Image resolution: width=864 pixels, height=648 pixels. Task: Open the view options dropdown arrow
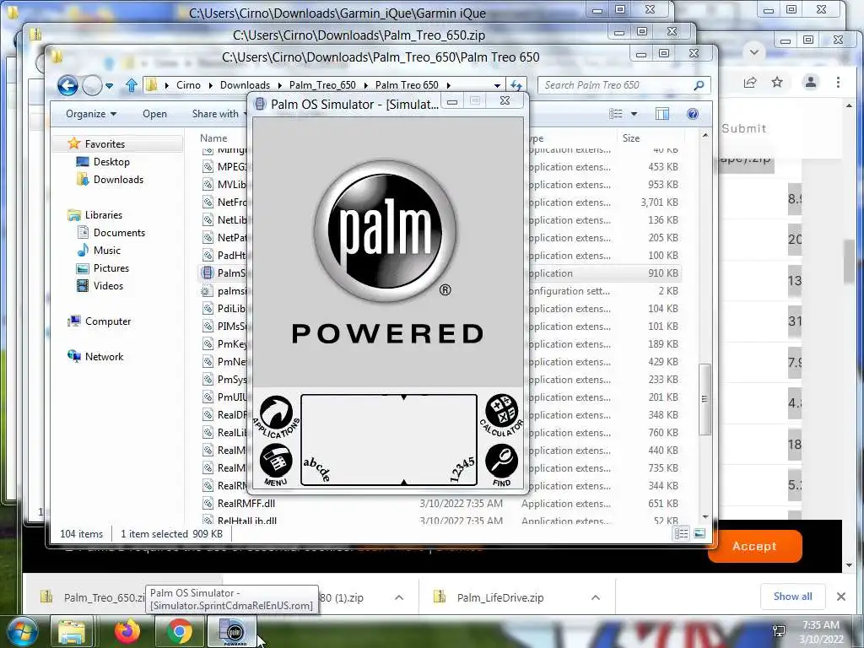[634, 114]
